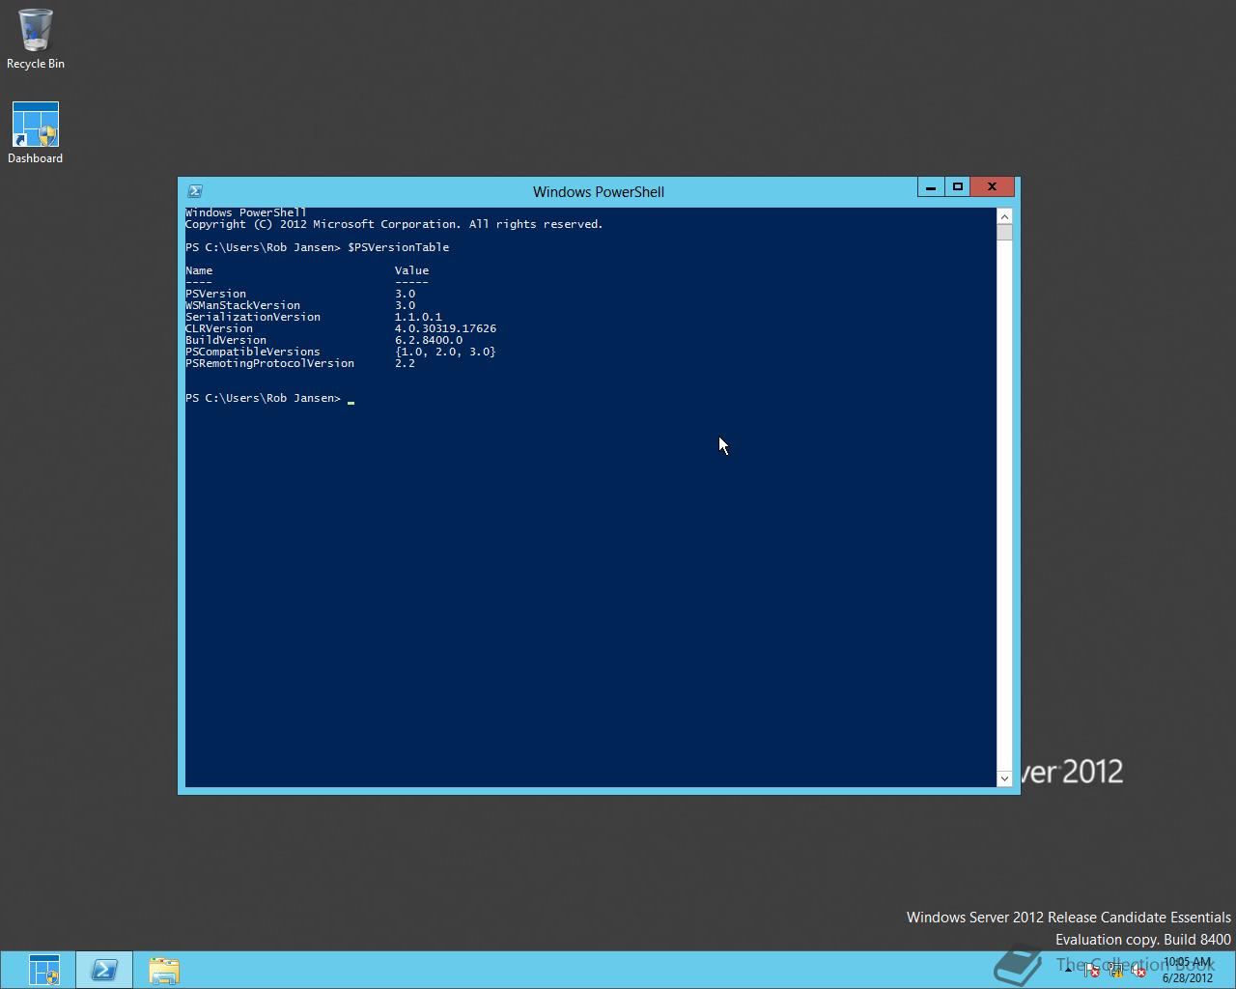Click the PowerShell scrollbar down arrow
The width and height of the screenshot is (1236, 989).
point(1004,778)
